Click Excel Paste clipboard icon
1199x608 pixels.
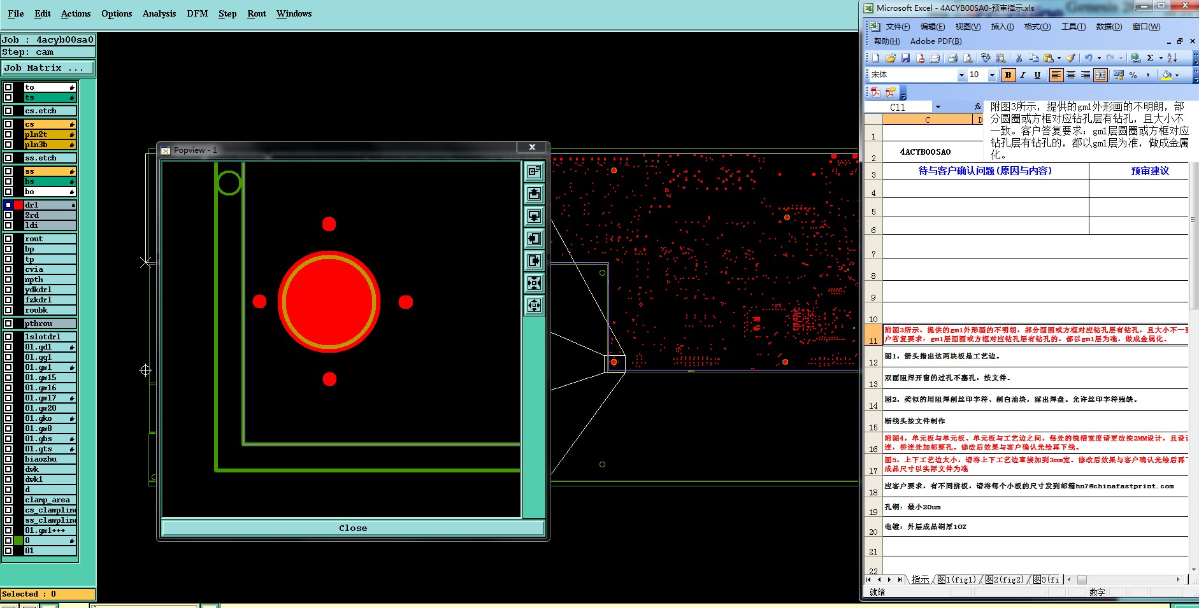pyautogui.click(x=1048, y=58)
